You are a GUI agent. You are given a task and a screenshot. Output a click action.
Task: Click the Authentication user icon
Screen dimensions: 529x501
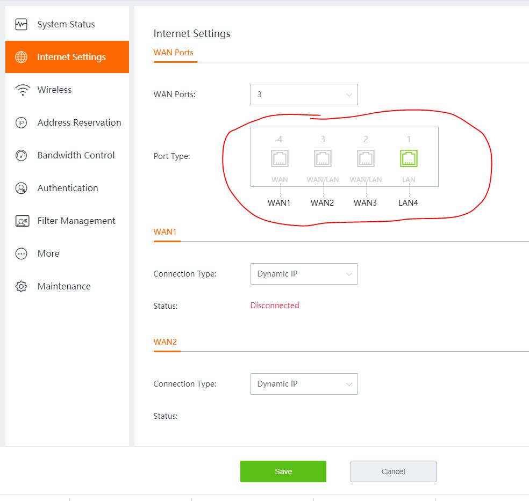click(x=22, y=188)
